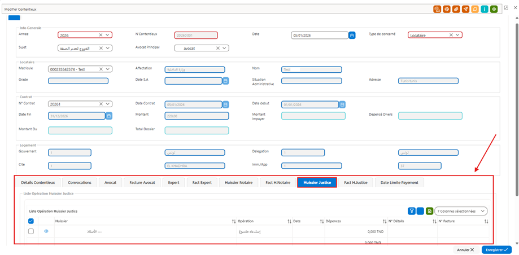Image resolution: width=519 pixels, height=255 pixels.
Task: Open the comments speech-bubble icon
Action: tap(476, 9)
